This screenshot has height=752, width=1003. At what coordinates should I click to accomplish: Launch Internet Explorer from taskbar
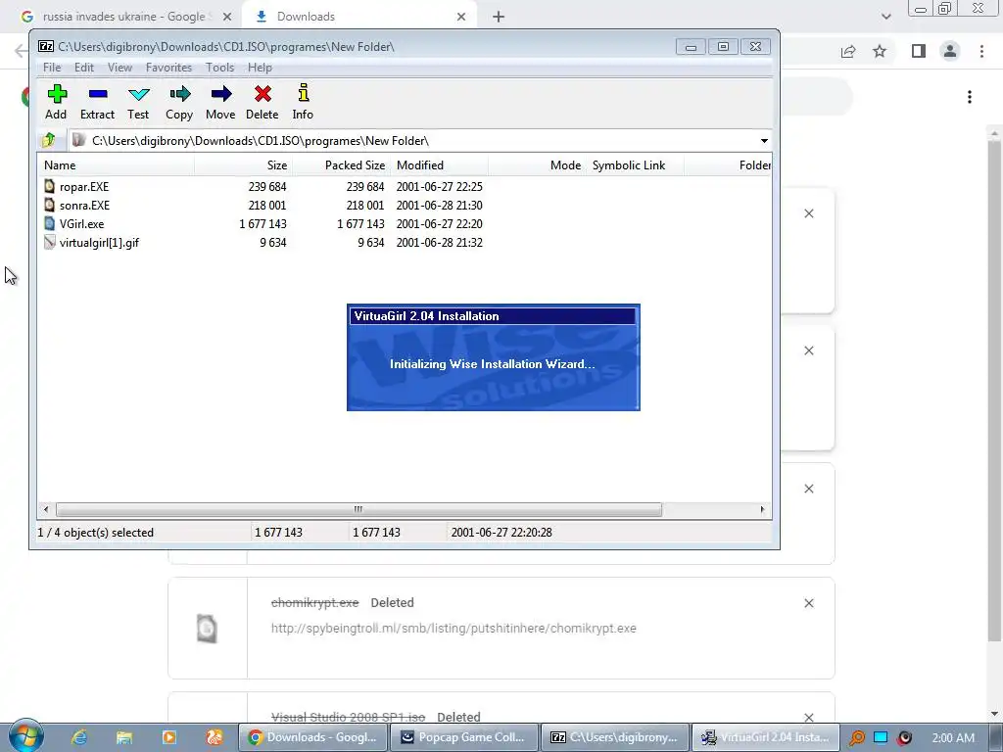tap(79, 737)
